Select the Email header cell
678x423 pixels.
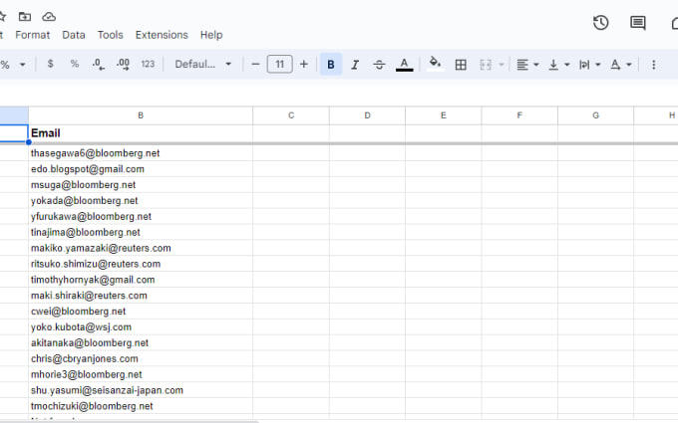(x=141, y=133)
